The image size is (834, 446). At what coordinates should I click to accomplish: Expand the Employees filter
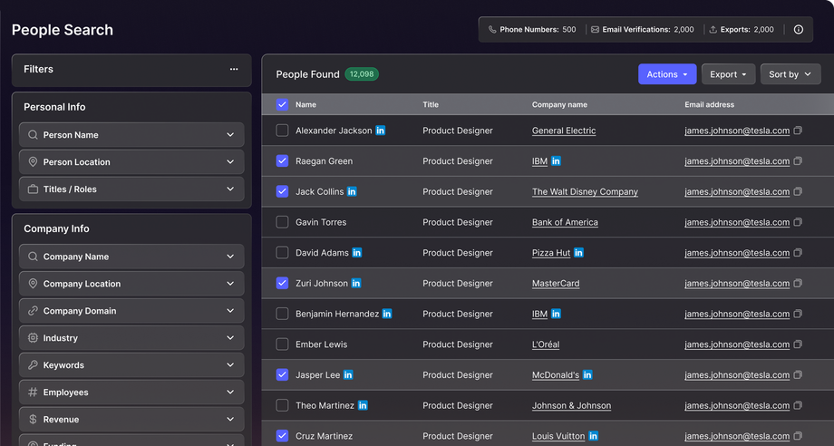coord(131,393)
